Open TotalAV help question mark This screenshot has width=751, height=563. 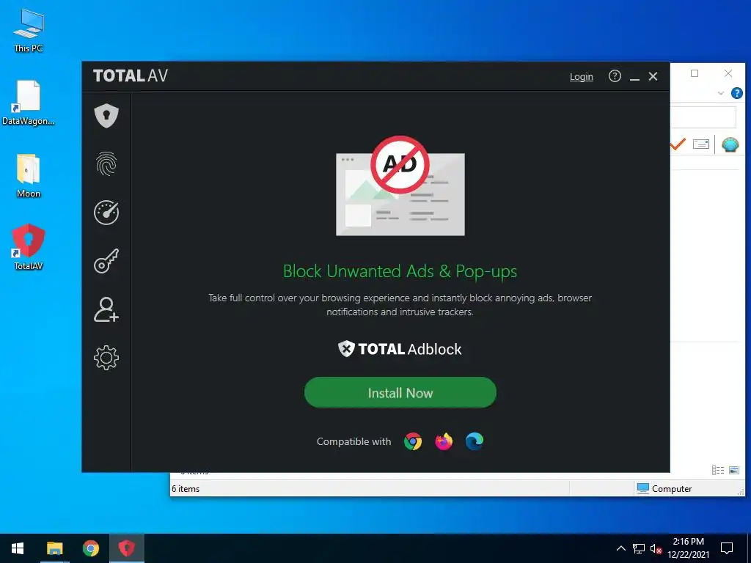point(615,76)
